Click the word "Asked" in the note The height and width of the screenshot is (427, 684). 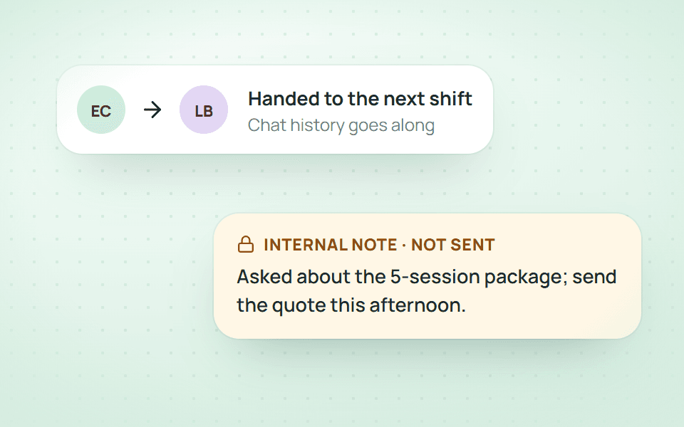264,277
